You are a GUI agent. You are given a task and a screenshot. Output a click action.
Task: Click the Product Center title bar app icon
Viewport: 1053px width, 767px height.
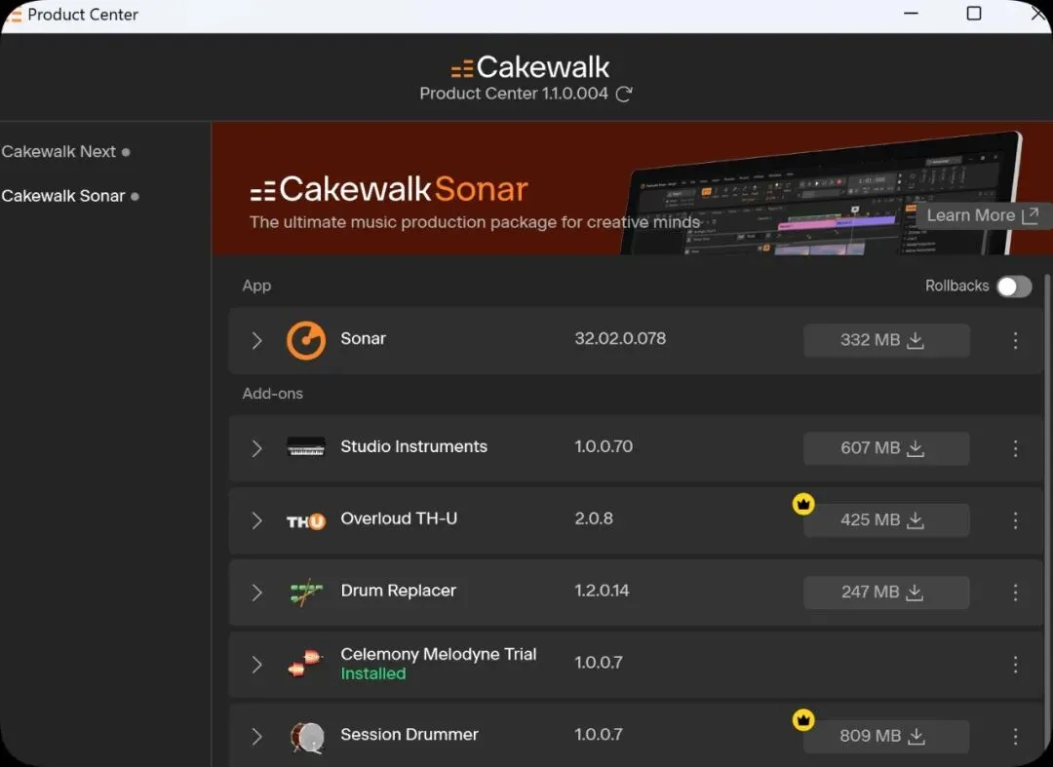(15, 15)
